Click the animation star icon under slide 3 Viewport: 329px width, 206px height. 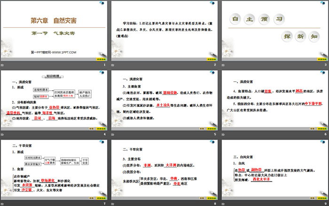[223, 64]
